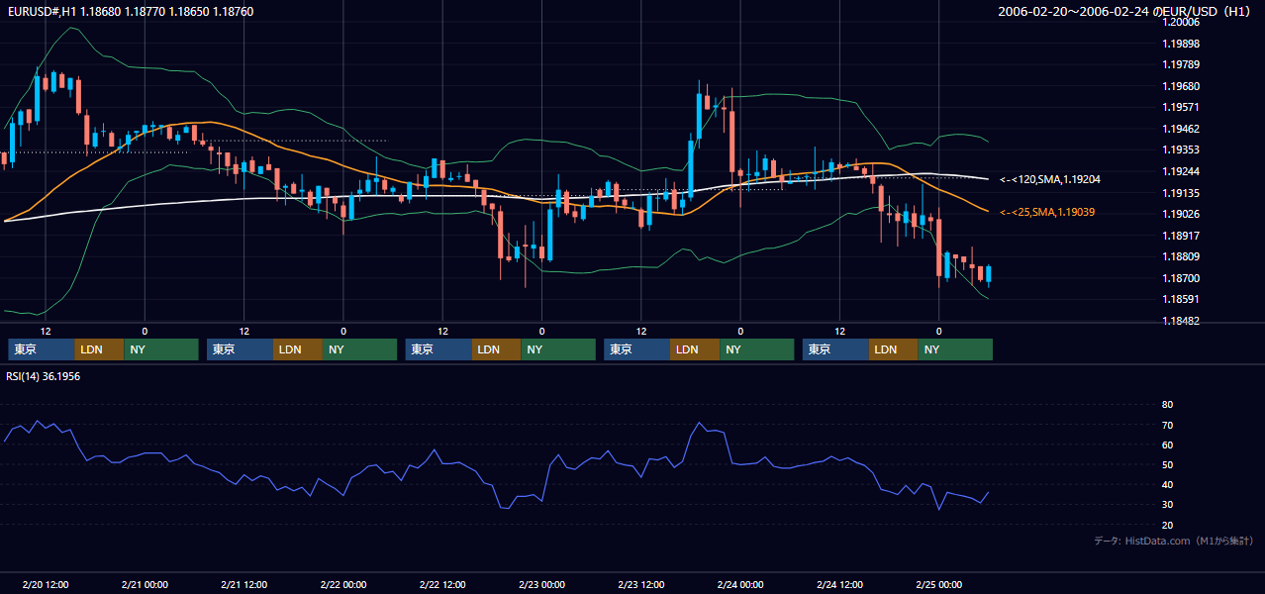Click price axis value 1.18482

click(x=1179, y=321)
